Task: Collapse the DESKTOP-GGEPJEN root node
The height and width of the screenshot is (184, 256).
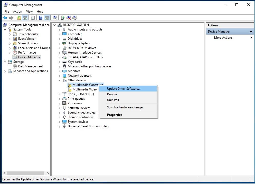Action: [55, 25]
